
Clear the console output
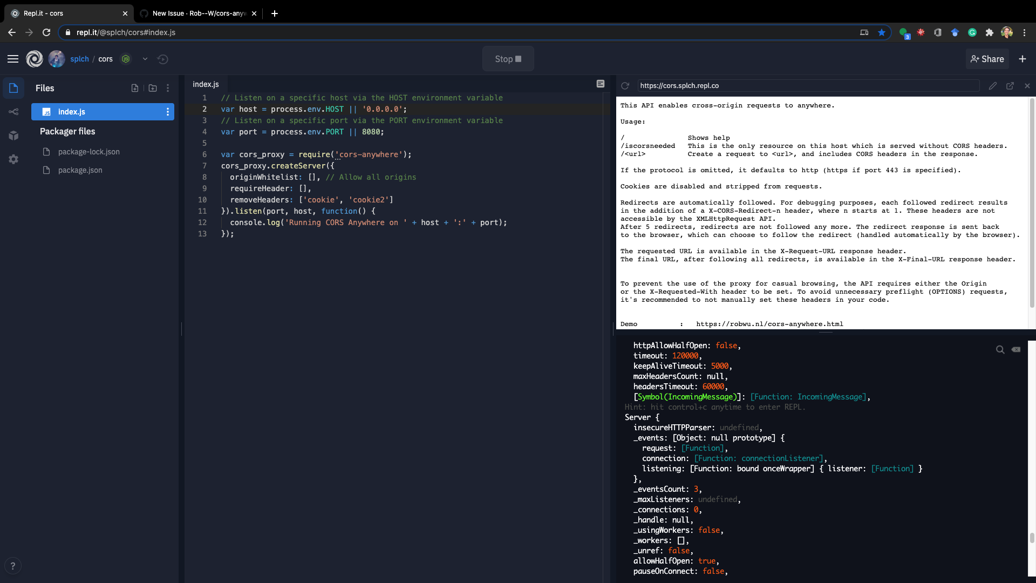tap(1017, 349)
